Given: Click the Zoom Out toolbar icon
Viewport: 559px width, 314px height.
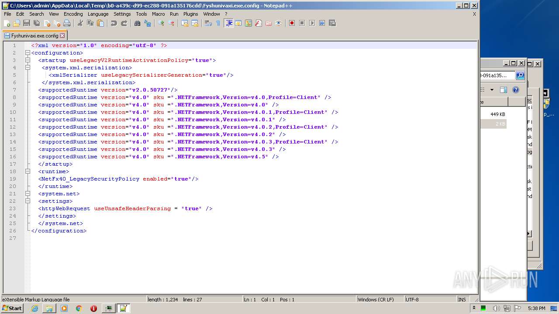Looking at the screenshot, I should [171, 23].
